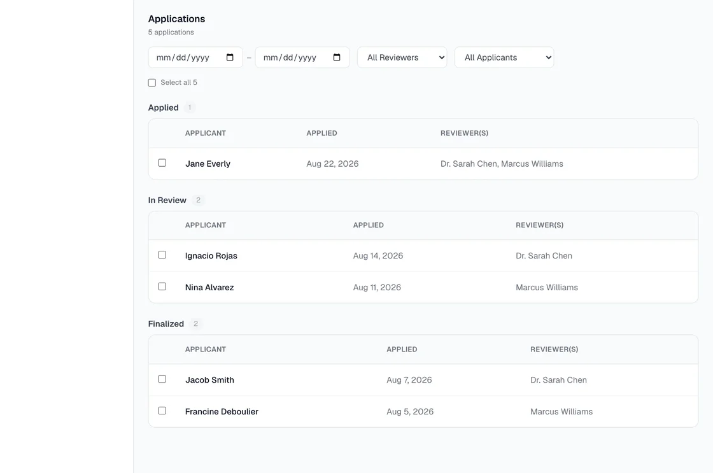
Task: Click applicant name Jane Everly
Action: click(208, 164)
